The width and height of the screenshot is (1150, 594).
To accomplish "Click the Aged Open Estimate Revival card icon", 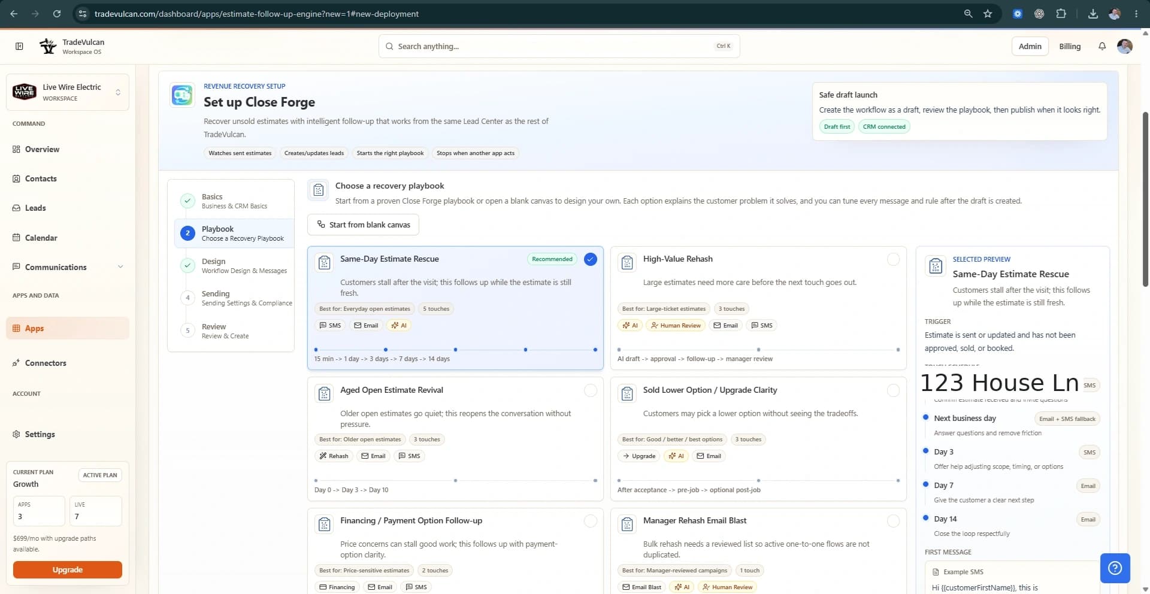I will (x=324, y=393).
